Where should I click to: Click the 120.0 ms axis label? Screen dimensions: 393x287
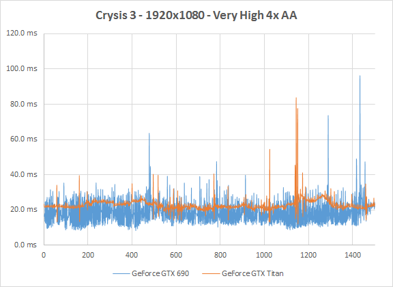[x=22, y=33]
